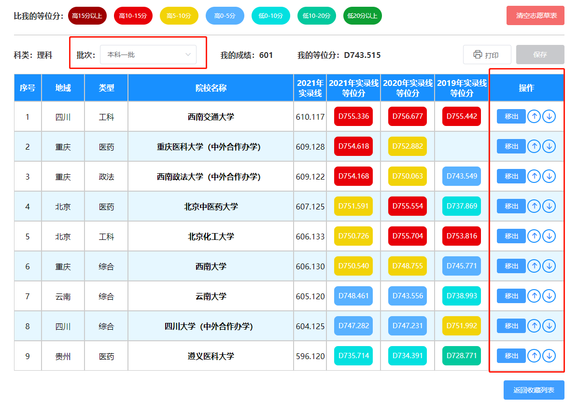The width and height of the screenshot is (578, 404).
Task: Click 596.120 score cell
Action: (x=310, y=356)
